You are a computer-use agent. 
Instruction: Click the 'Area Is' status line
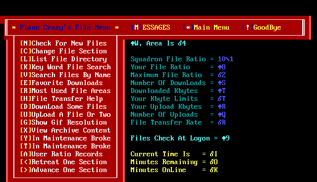158,43
